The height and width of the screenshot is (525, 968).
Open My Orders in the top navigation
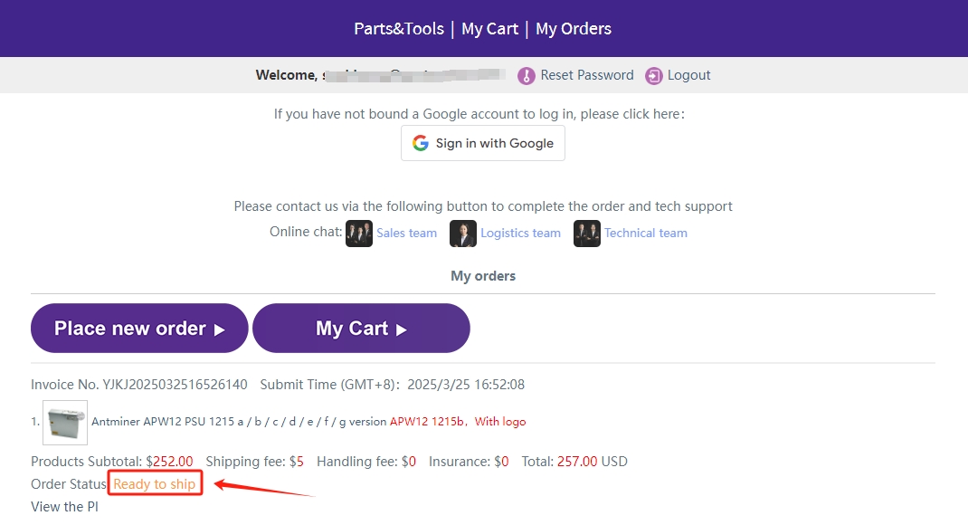[574, 29]
